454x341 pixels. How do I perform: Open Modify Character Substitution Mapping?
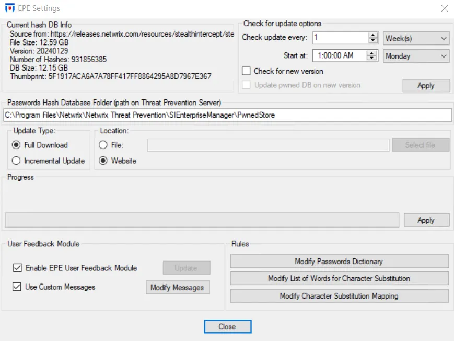[x=339, y=296]
